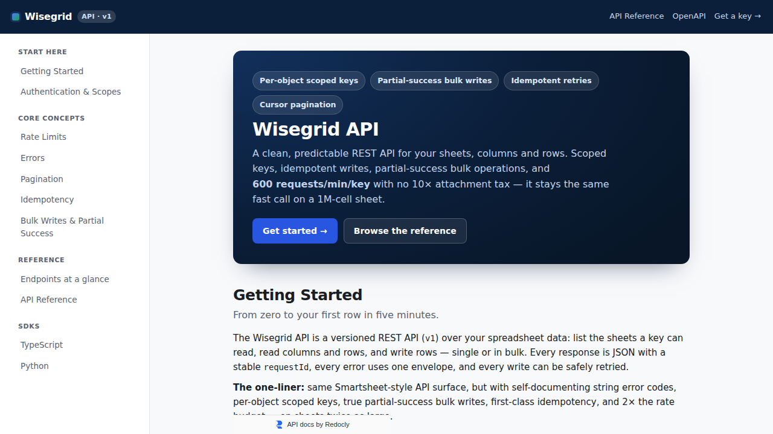Open the Python SDK page
This screenshot has width=773, height=434.
[34, 366]
